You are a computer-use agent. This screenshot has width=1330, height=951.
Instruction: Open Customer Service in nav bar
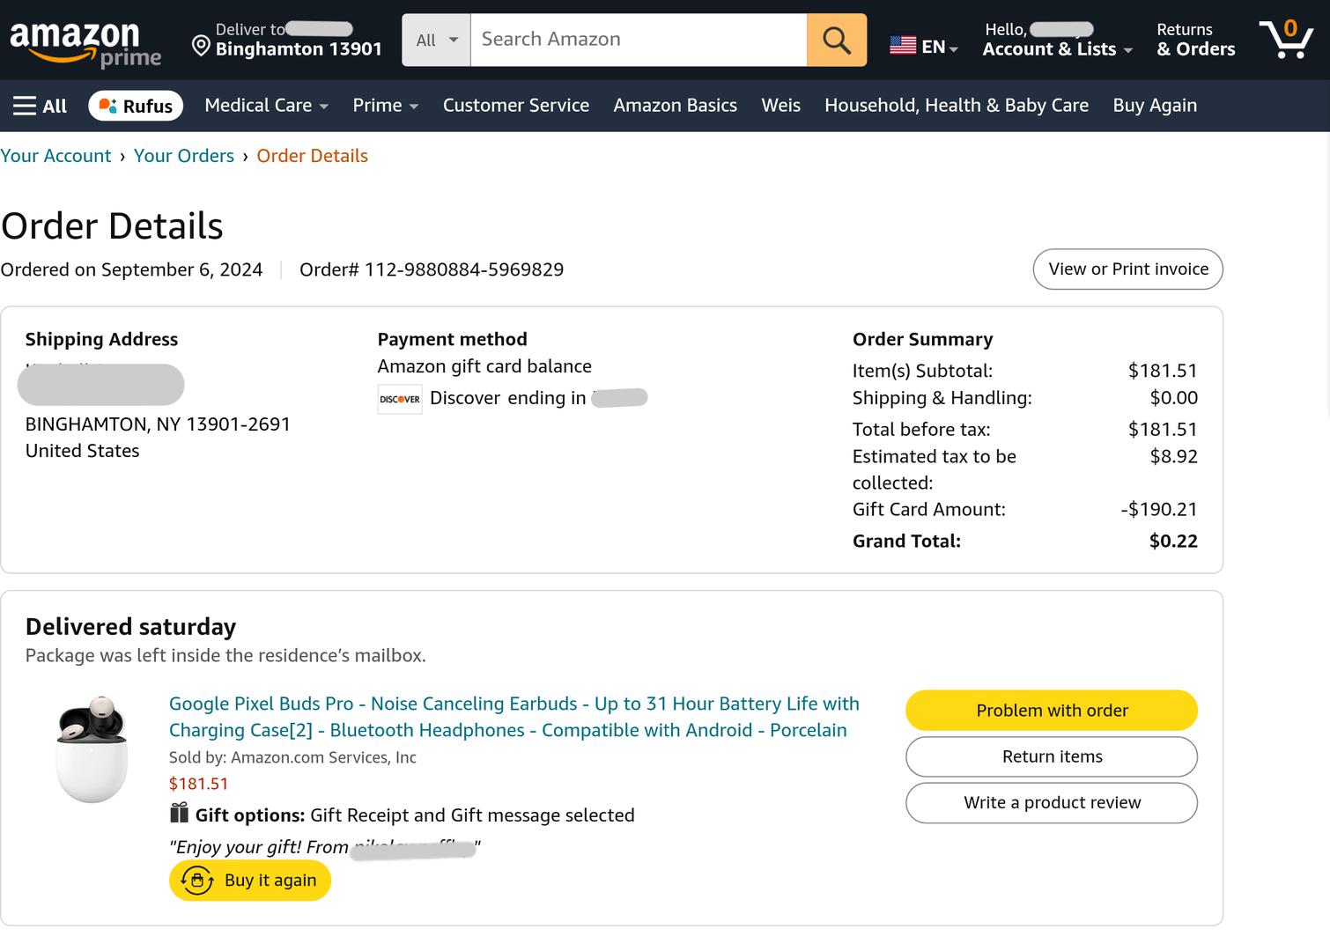click(515, 106)
